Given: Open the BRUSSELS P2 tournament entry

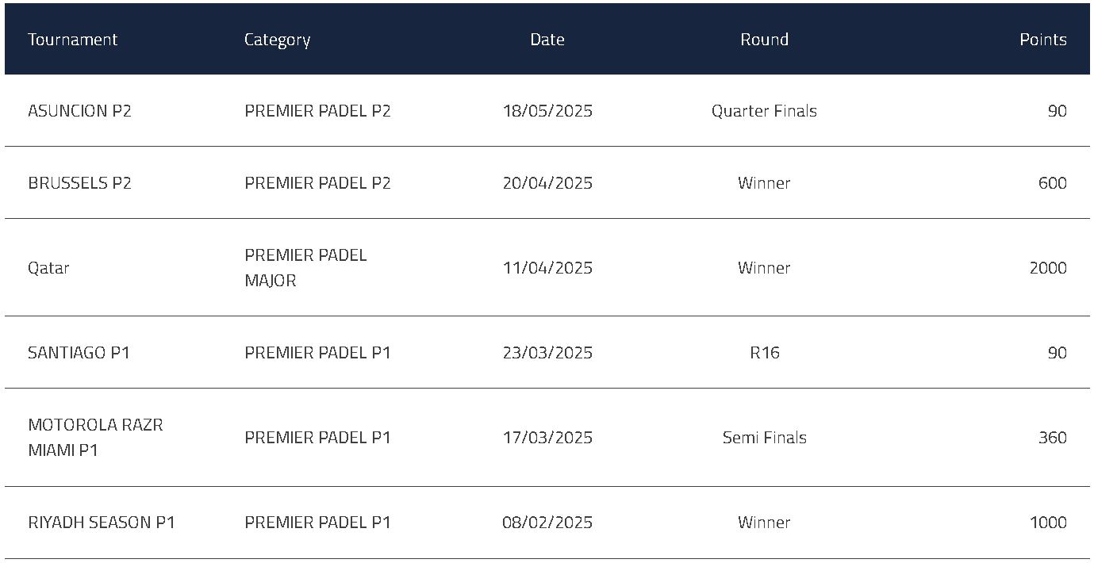Looking at the screenshot, I should (x=79, y=183).
